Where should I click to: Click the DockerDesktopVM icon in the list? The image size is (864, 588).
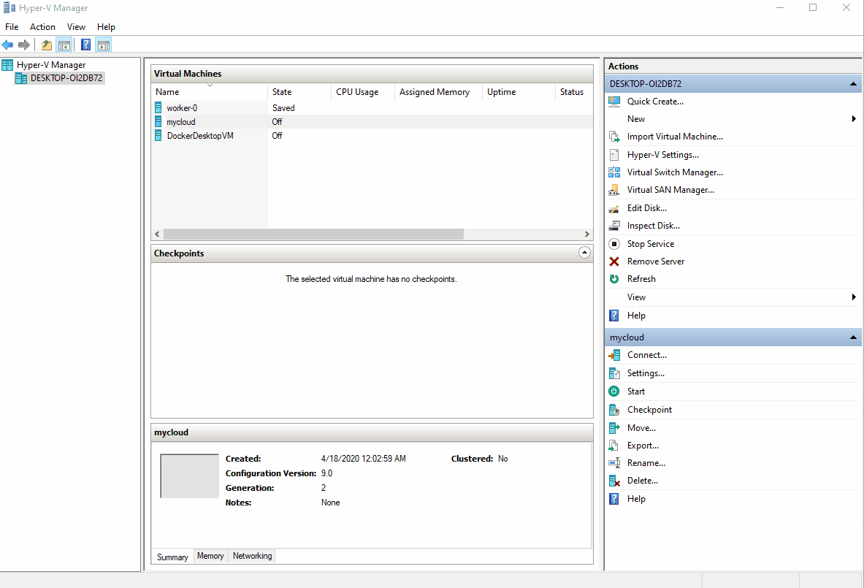click(158, 135)
